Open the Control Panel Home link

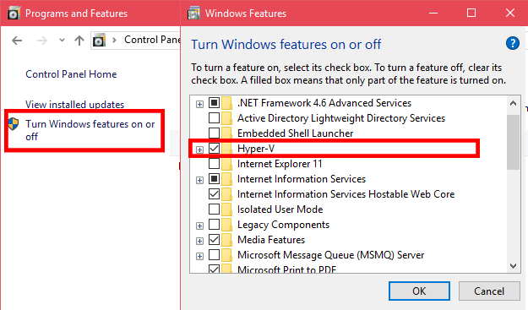coord(71,74)
